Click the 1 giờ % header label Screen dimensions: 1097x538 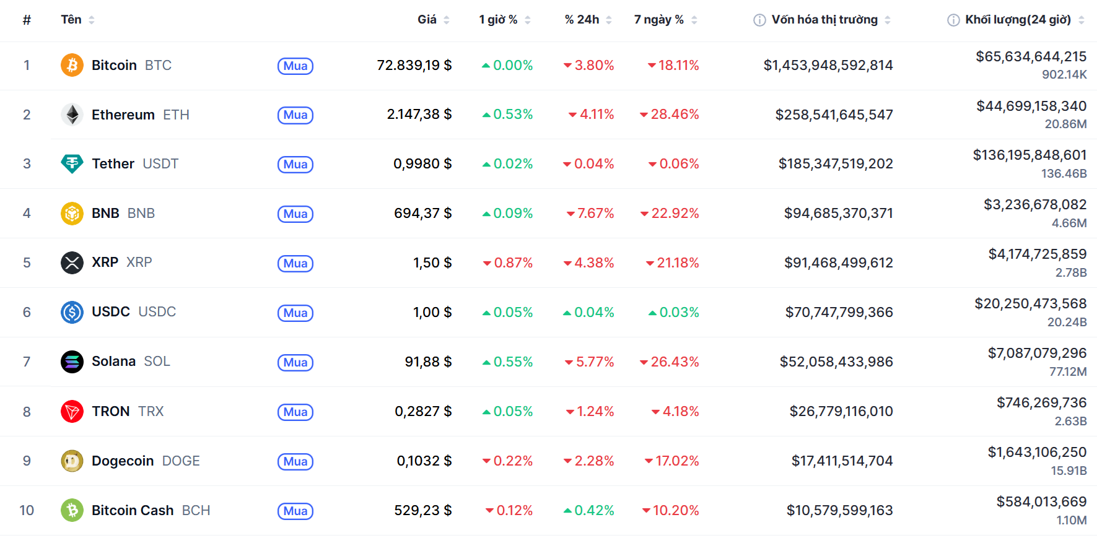[498, 20]
